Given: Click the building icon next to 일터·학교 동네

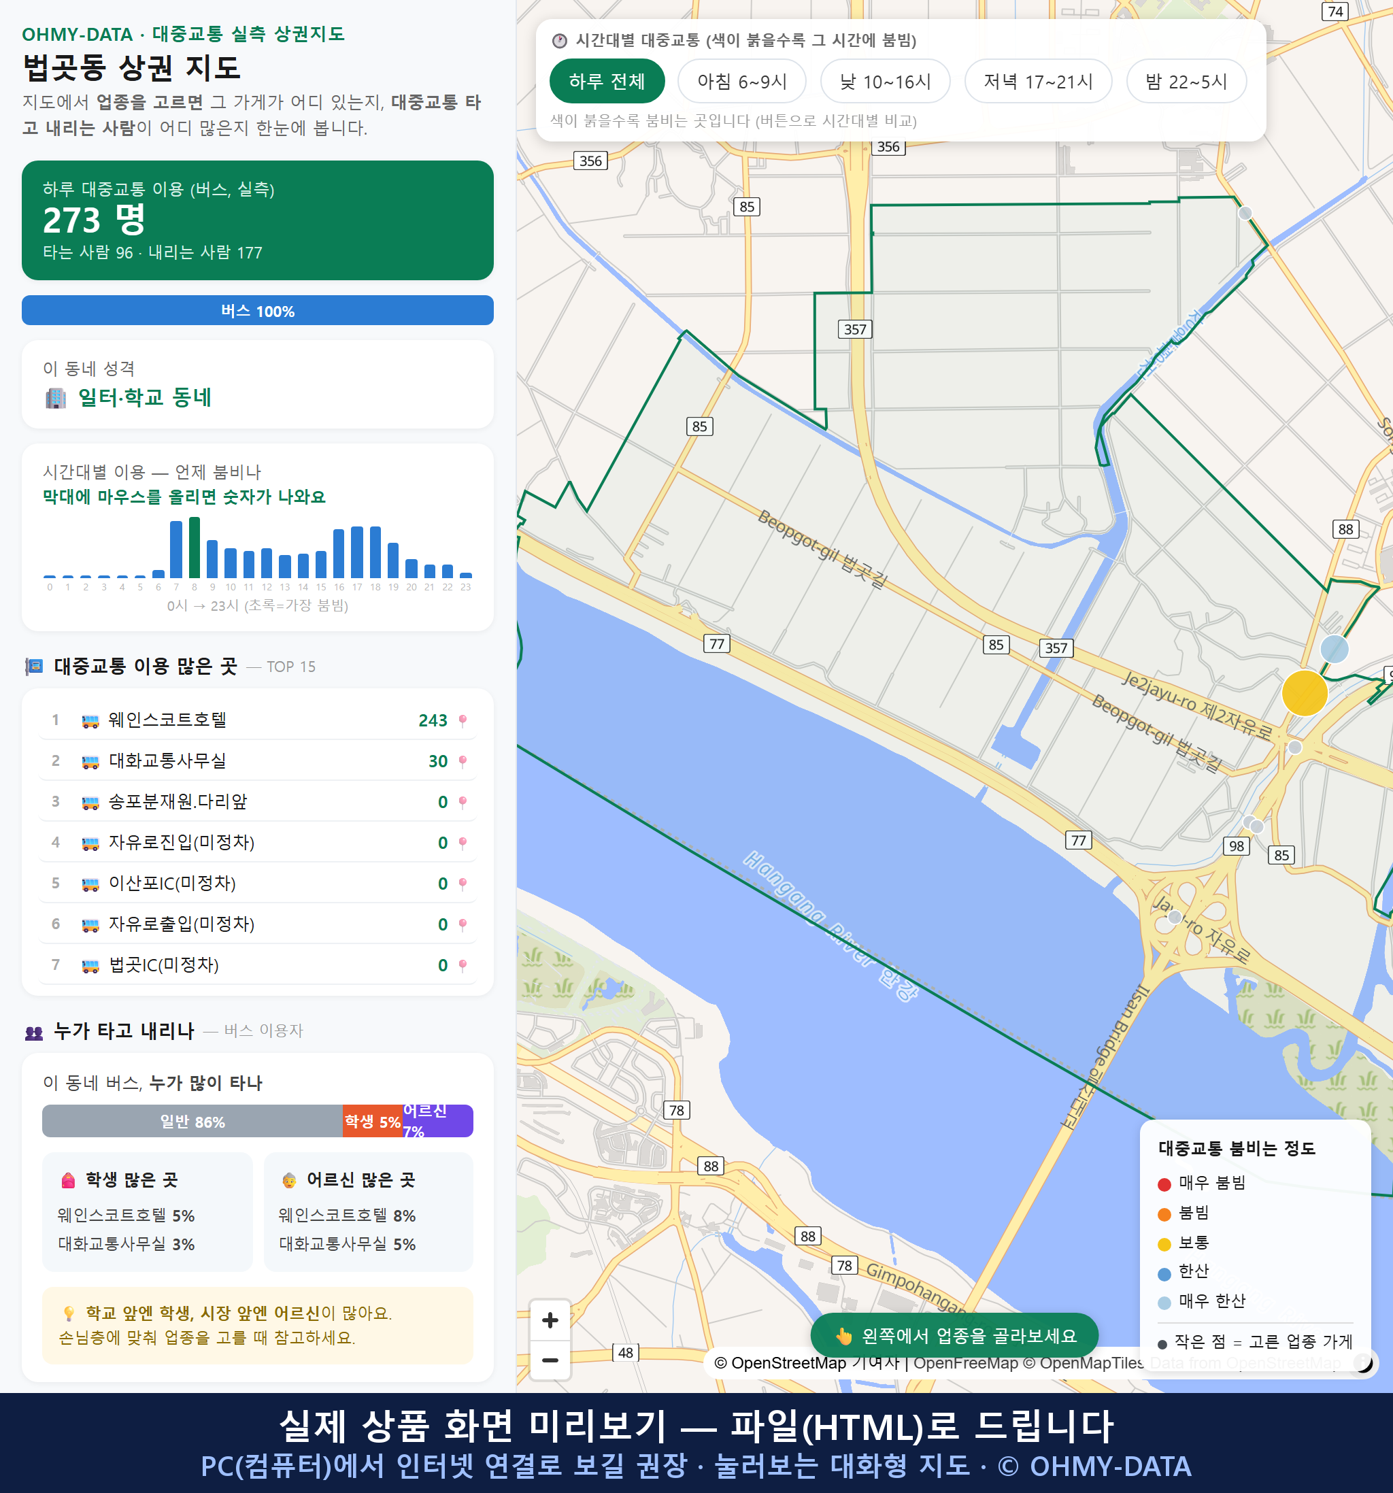Looking at the screenshot, I should click(56, 397).
